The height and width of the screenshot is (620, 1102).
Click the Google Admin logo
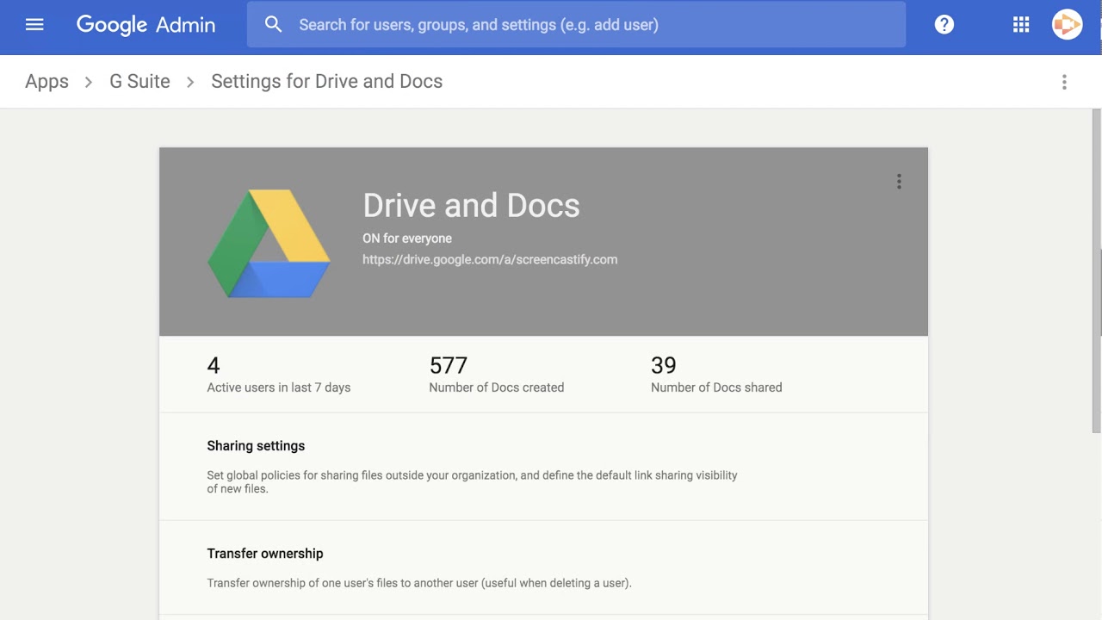coord(145,25)
